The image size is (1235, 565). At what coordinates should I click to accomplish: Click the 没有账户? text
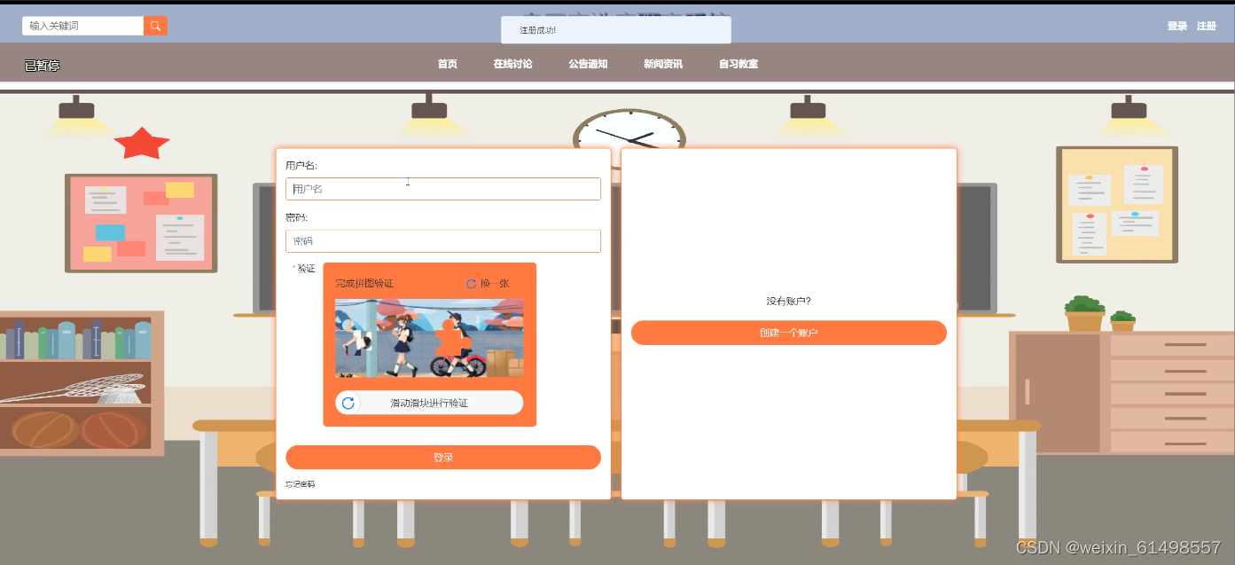[x=789, y=302]
